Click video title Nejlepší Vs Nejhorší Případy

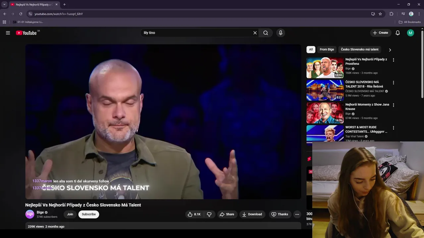point(83,205)
